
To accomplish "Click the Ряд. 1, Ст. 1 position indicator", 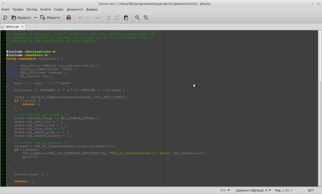I will pyautogui.click(x=284, y=190).
